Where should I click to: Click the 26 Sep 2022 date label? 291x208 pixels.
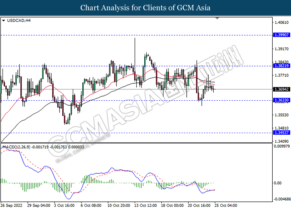11,206
